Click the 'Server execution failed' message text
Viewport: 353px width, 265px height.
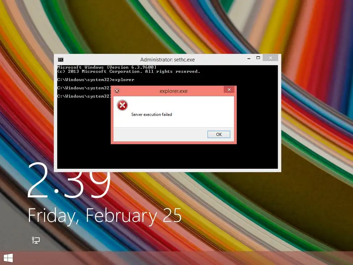pyautogui.click(x=152, y=115)
